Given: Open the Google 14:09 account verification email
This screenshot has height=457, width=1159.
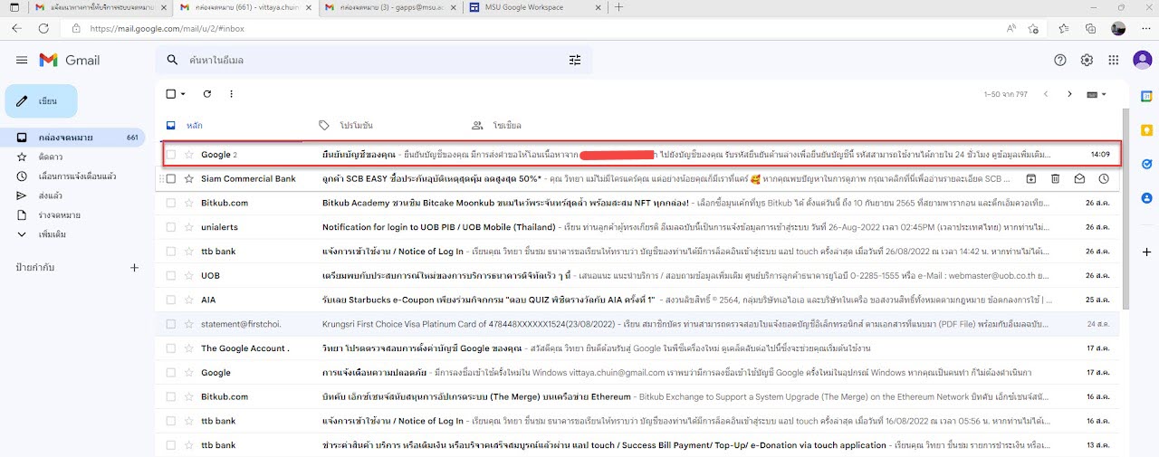Looking at the screenshot, I should [639, 155].
